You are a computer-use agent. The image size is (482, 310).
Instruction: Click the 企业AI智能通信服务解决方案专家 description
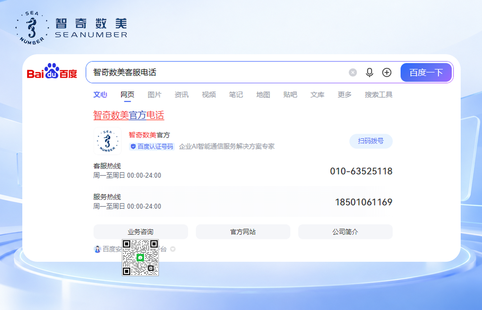click(227, 146)
